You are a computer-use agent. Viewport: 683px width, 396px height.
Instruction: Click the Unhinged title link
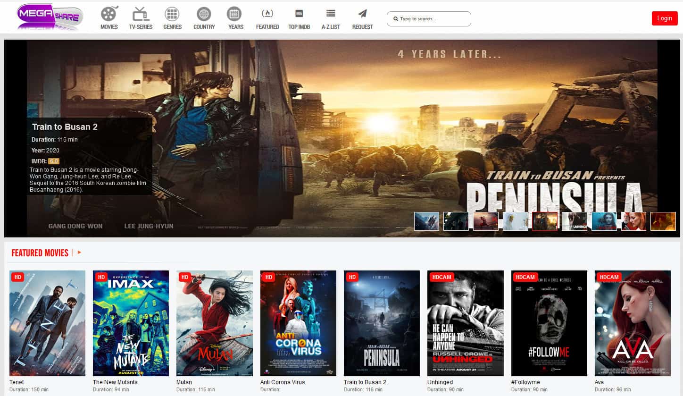[x=440, y=382]
